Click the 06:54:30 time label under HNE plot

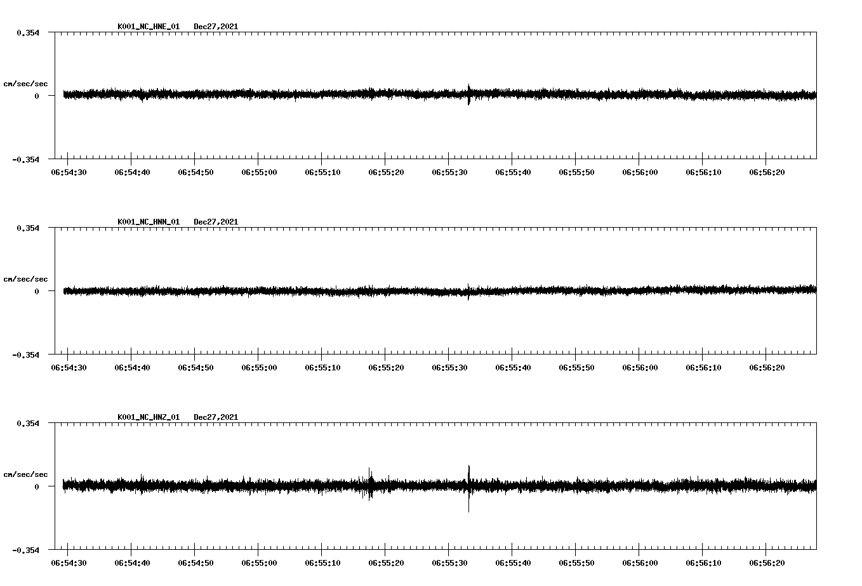click(x=69, y=173)
